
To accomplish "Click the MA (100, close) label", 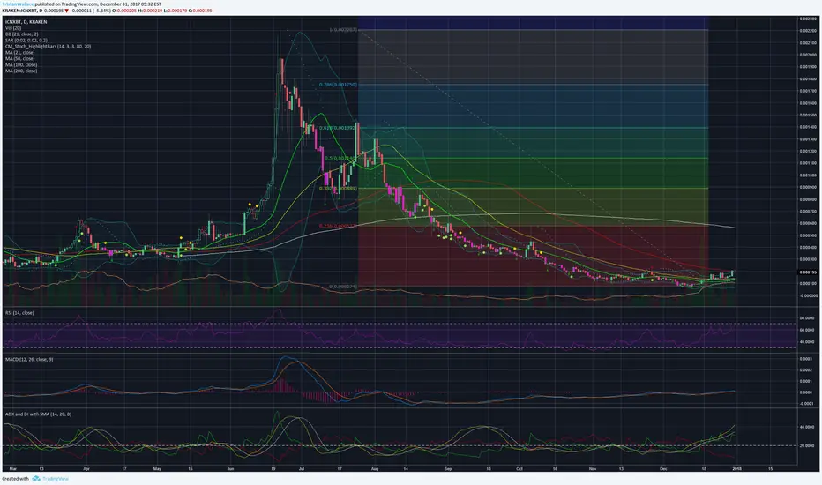I will pos(21,65).
